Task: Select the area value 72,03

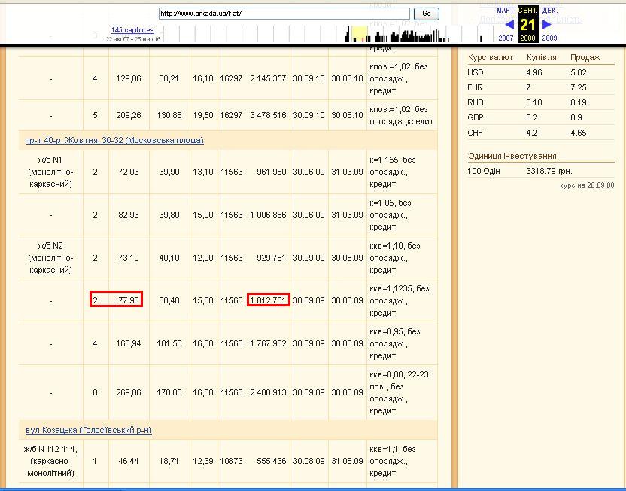Action: (129, 172)
